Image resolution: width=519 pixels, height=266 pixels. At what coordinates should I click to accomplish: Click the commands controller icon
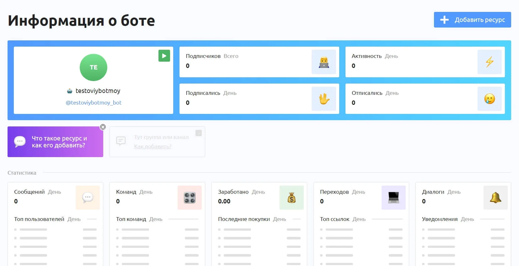(190, 197)
